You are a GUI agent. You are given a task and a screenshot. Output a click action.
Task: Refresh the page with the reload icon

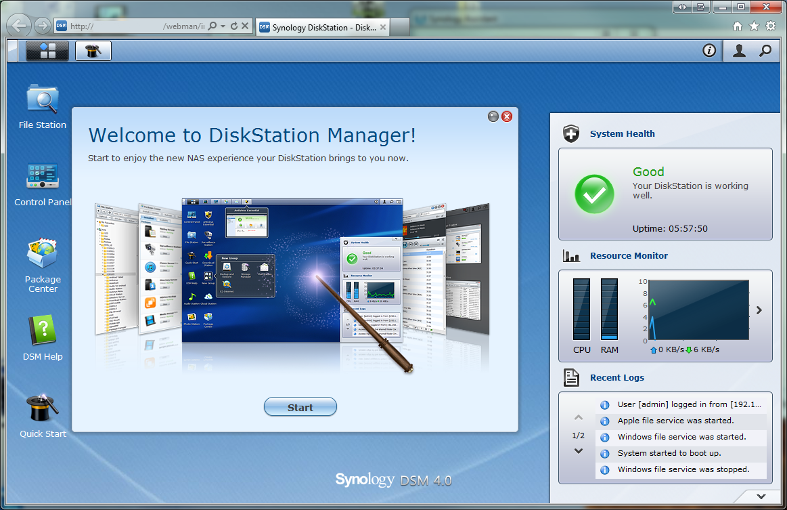pyautogui.click(x=234, y=26)
